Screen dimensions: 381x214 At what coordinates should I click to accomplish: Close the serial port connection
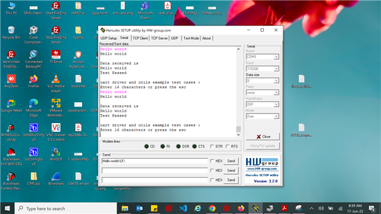click(263, 137)
